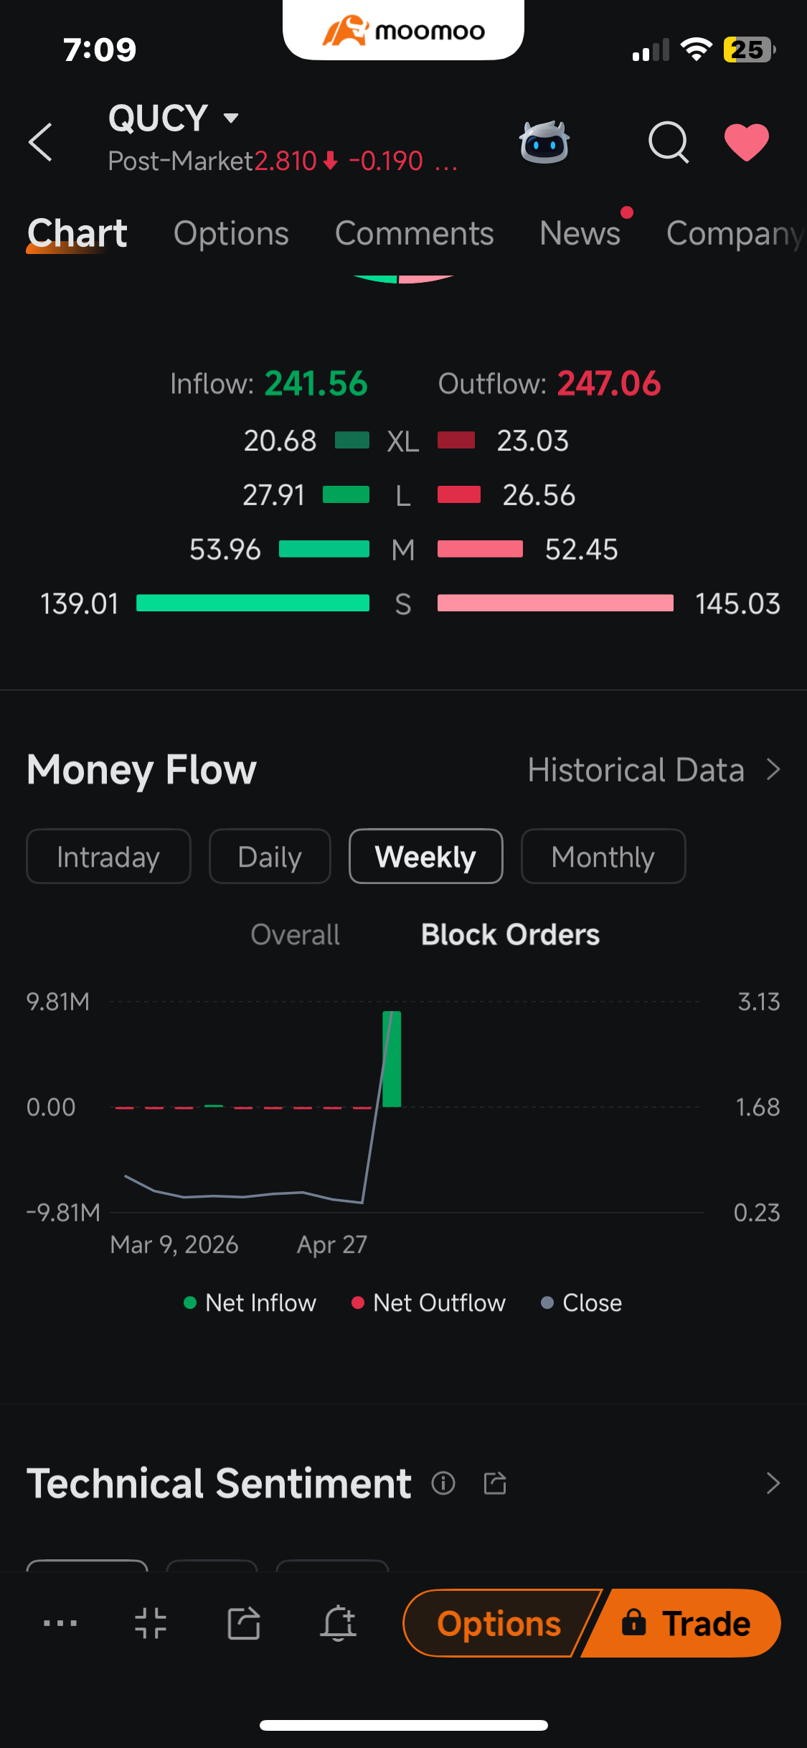Toggle Net Inflow legend item
Viewport: 807px width, 1748px height.
pyautogui.click(x=250, y=1303)
